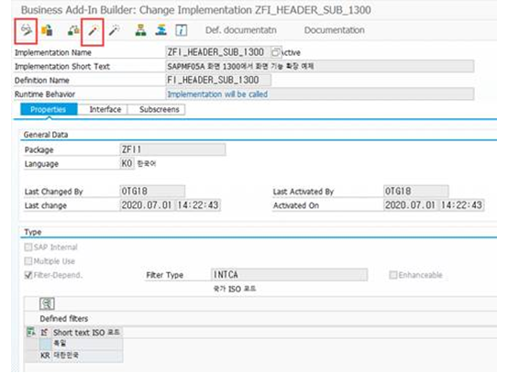Click the blue-green navigation structure icon
The image size is (530, 373).
click(x=160, y=30)
